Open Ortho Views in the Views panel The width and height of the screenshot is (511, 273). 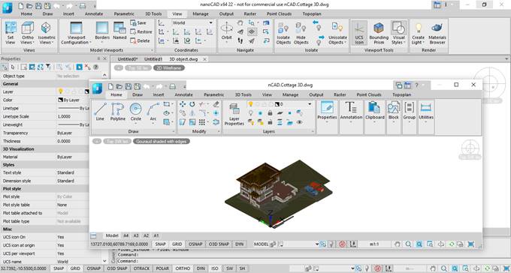click(x=28, y=34)
